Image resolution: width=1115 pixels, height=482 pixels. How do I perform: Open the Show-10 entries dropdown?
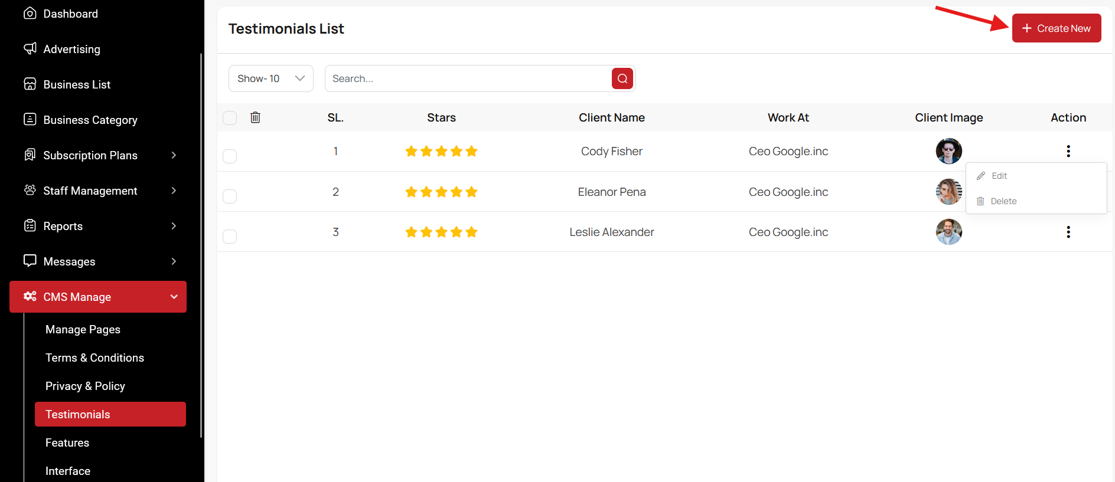coord(270,78)
